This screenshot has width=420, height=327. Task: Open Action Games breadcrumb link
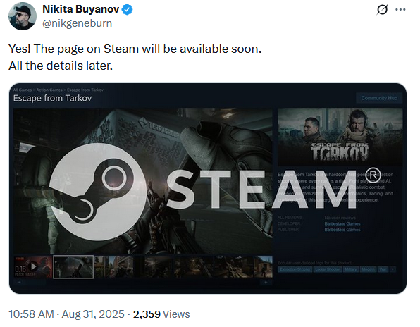coord(49,90)
